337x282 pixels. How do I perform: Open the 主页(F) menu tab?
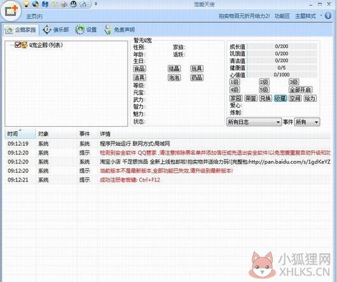pyautogui.click(x=34, y=17)
